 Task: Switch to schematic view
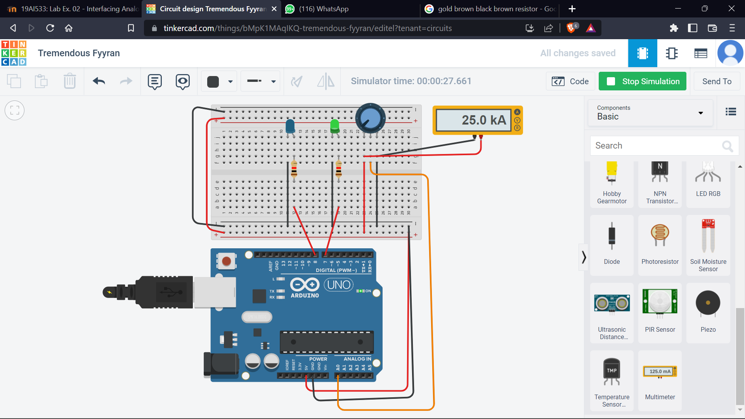coord(672,53)
